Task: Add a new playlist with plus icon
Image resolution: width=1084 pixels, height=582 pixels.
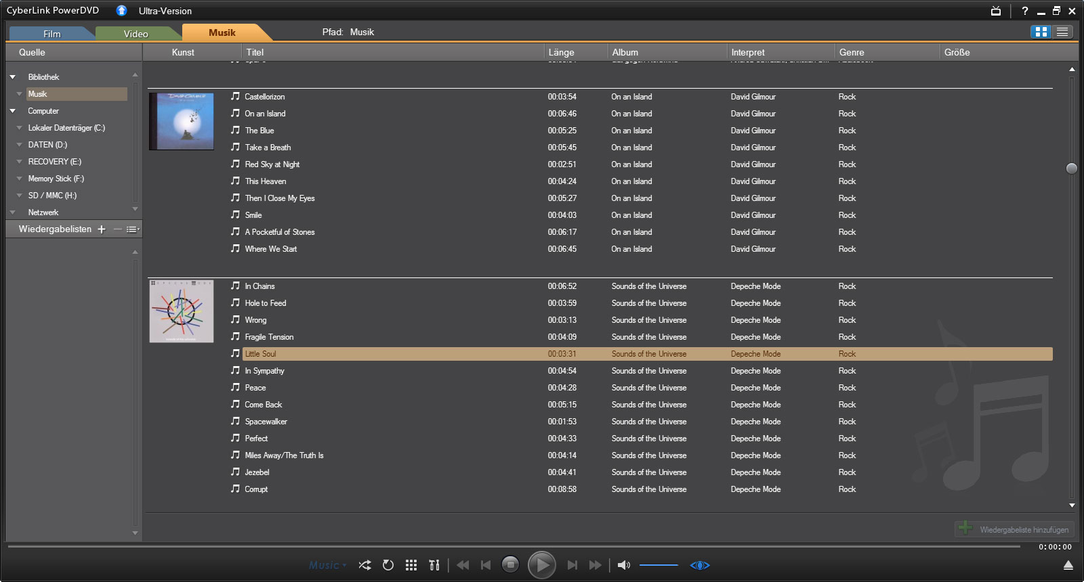Action: click(102, 229)
